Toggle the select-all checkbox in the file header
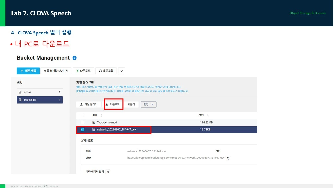This screenshot has height=188, width=334. [x=82, y=115]
